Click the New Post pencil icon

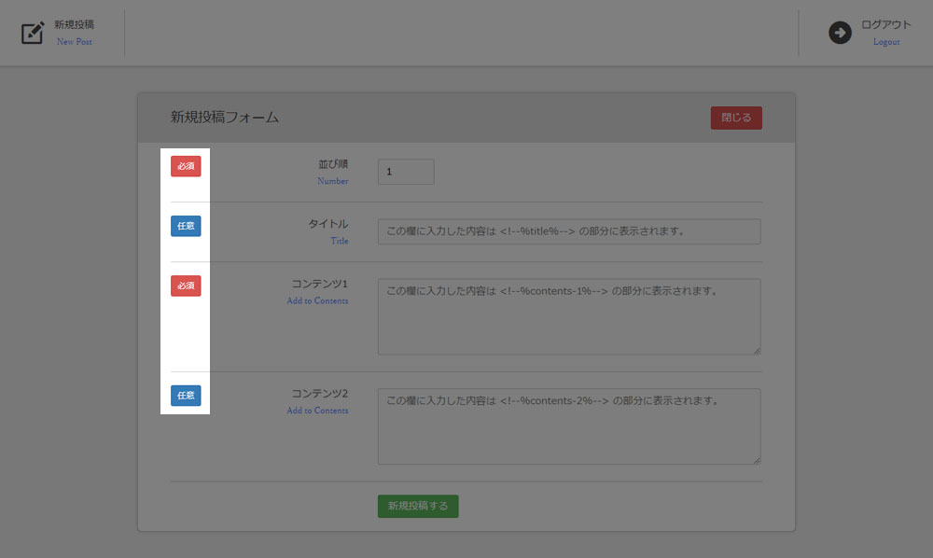point(33,32)
